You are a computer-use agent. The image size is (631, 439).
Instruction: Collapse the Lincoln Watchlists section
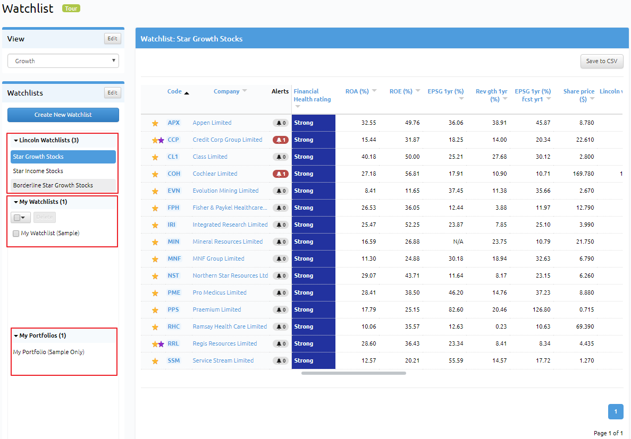(x=46, y=140)
